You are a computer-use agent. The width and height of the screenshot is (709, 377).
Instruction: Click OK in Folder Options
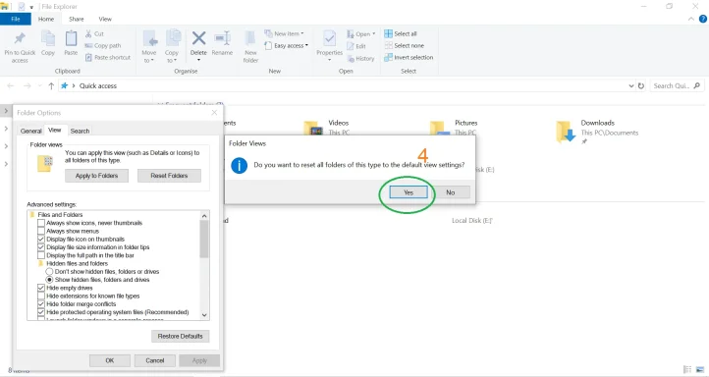pos(110,360)
